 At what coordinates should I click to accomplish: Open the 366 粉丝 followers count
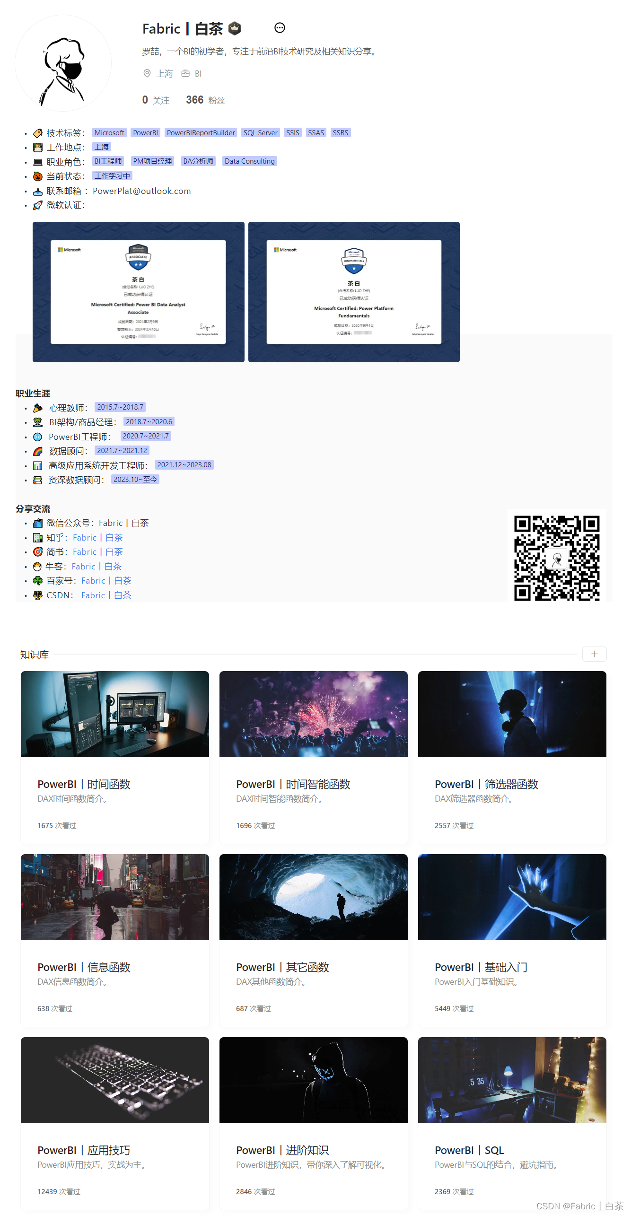pyautogui.click(x=205, y=100)
